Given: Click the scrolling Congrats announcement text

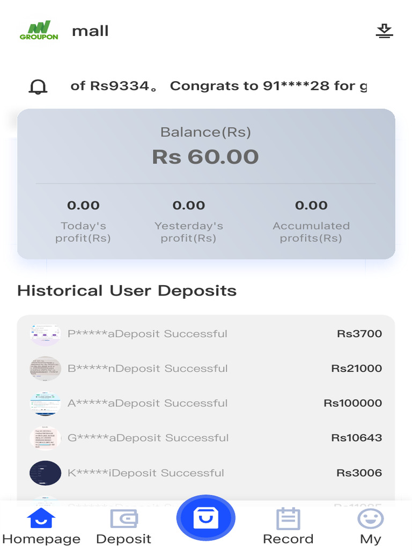Looking at the screenshot, I should [x=219, y=86].
